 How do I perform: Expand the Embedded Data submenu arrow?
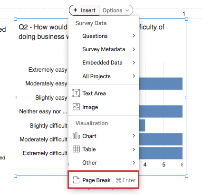click(x=134, y=63)
